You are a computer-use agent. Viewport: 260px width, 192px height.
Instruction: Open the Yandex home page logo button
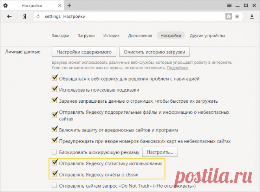(24, 17)
